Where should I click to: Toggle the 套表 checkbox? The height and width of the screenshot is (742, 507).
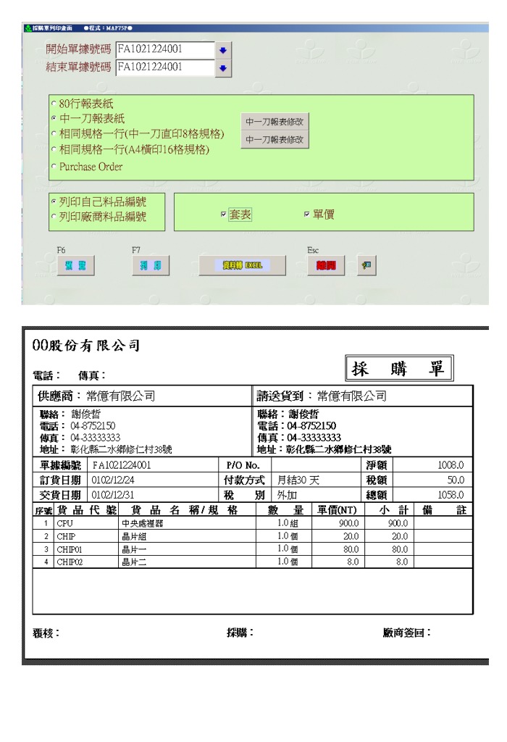(x=224, y=215)
